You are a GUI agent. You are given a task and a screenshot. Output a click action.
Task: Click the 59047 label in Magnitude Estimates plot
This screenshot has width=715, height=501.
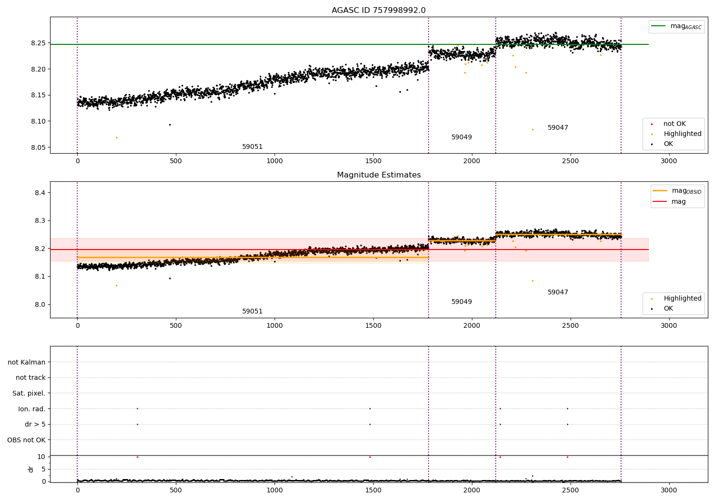click(x=558, y=292)
